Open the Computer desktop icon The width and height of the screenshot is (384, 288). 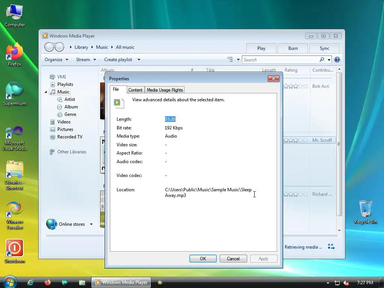(x=15, y=16)
